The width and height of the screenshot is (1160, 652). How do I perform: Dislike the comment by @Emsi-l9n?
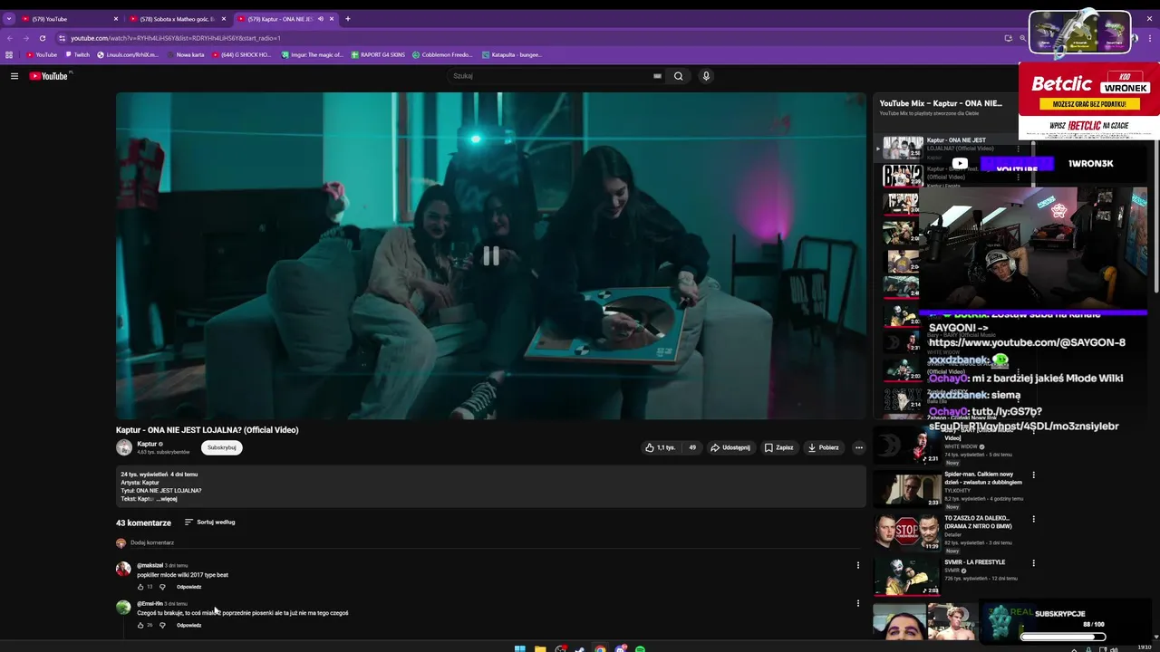click(162, 625)
